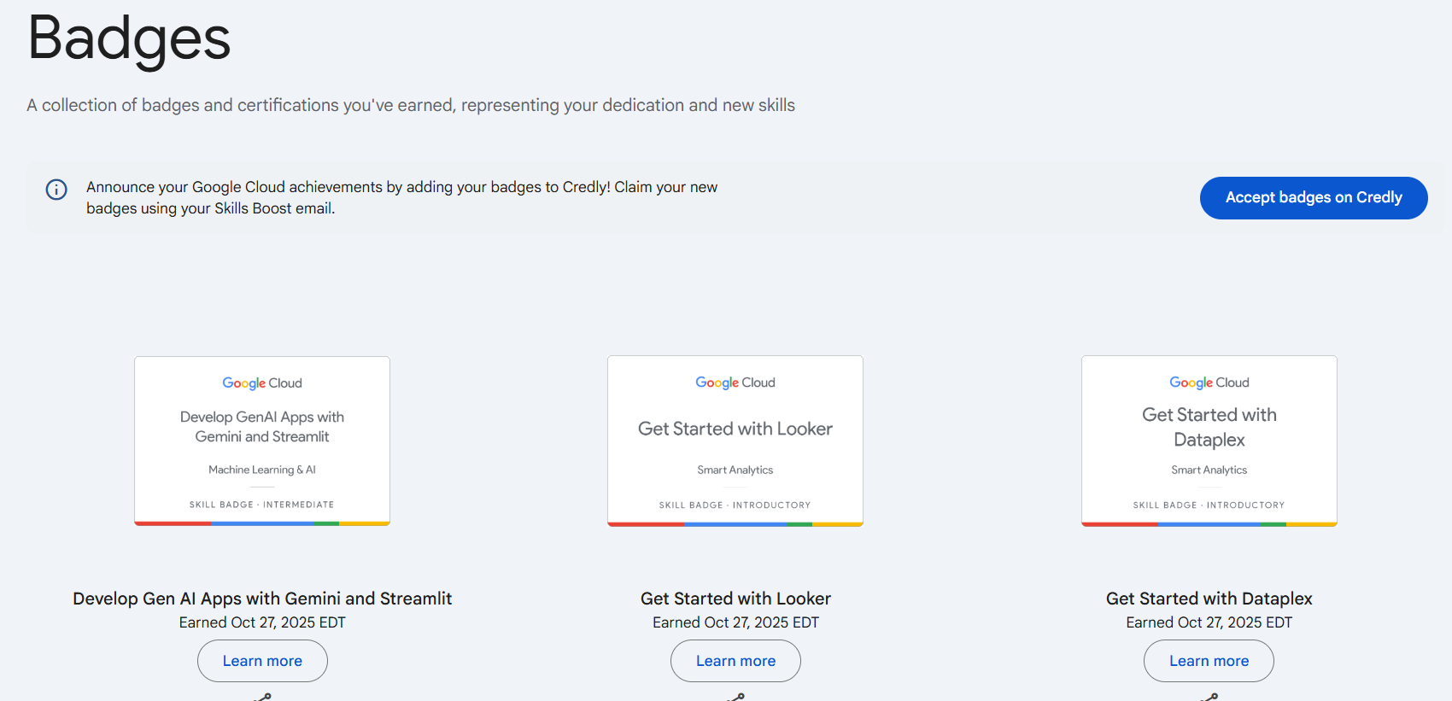Click the Badges page heading
Viewport: 1452px width, 701px height.
128,40
